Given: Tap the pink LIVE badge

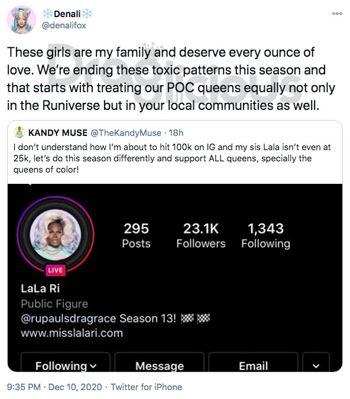Looking at the screenshot, I should [x=56, y=270].
